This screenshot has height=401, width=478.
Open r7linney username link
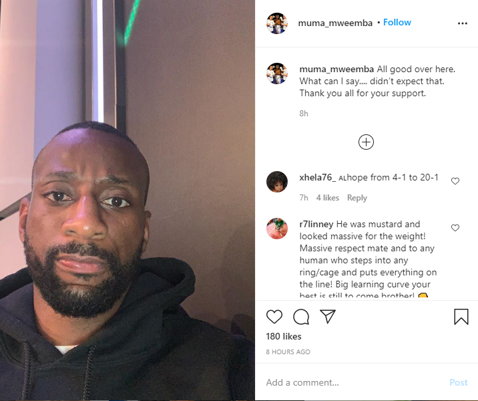coord(316,224)
